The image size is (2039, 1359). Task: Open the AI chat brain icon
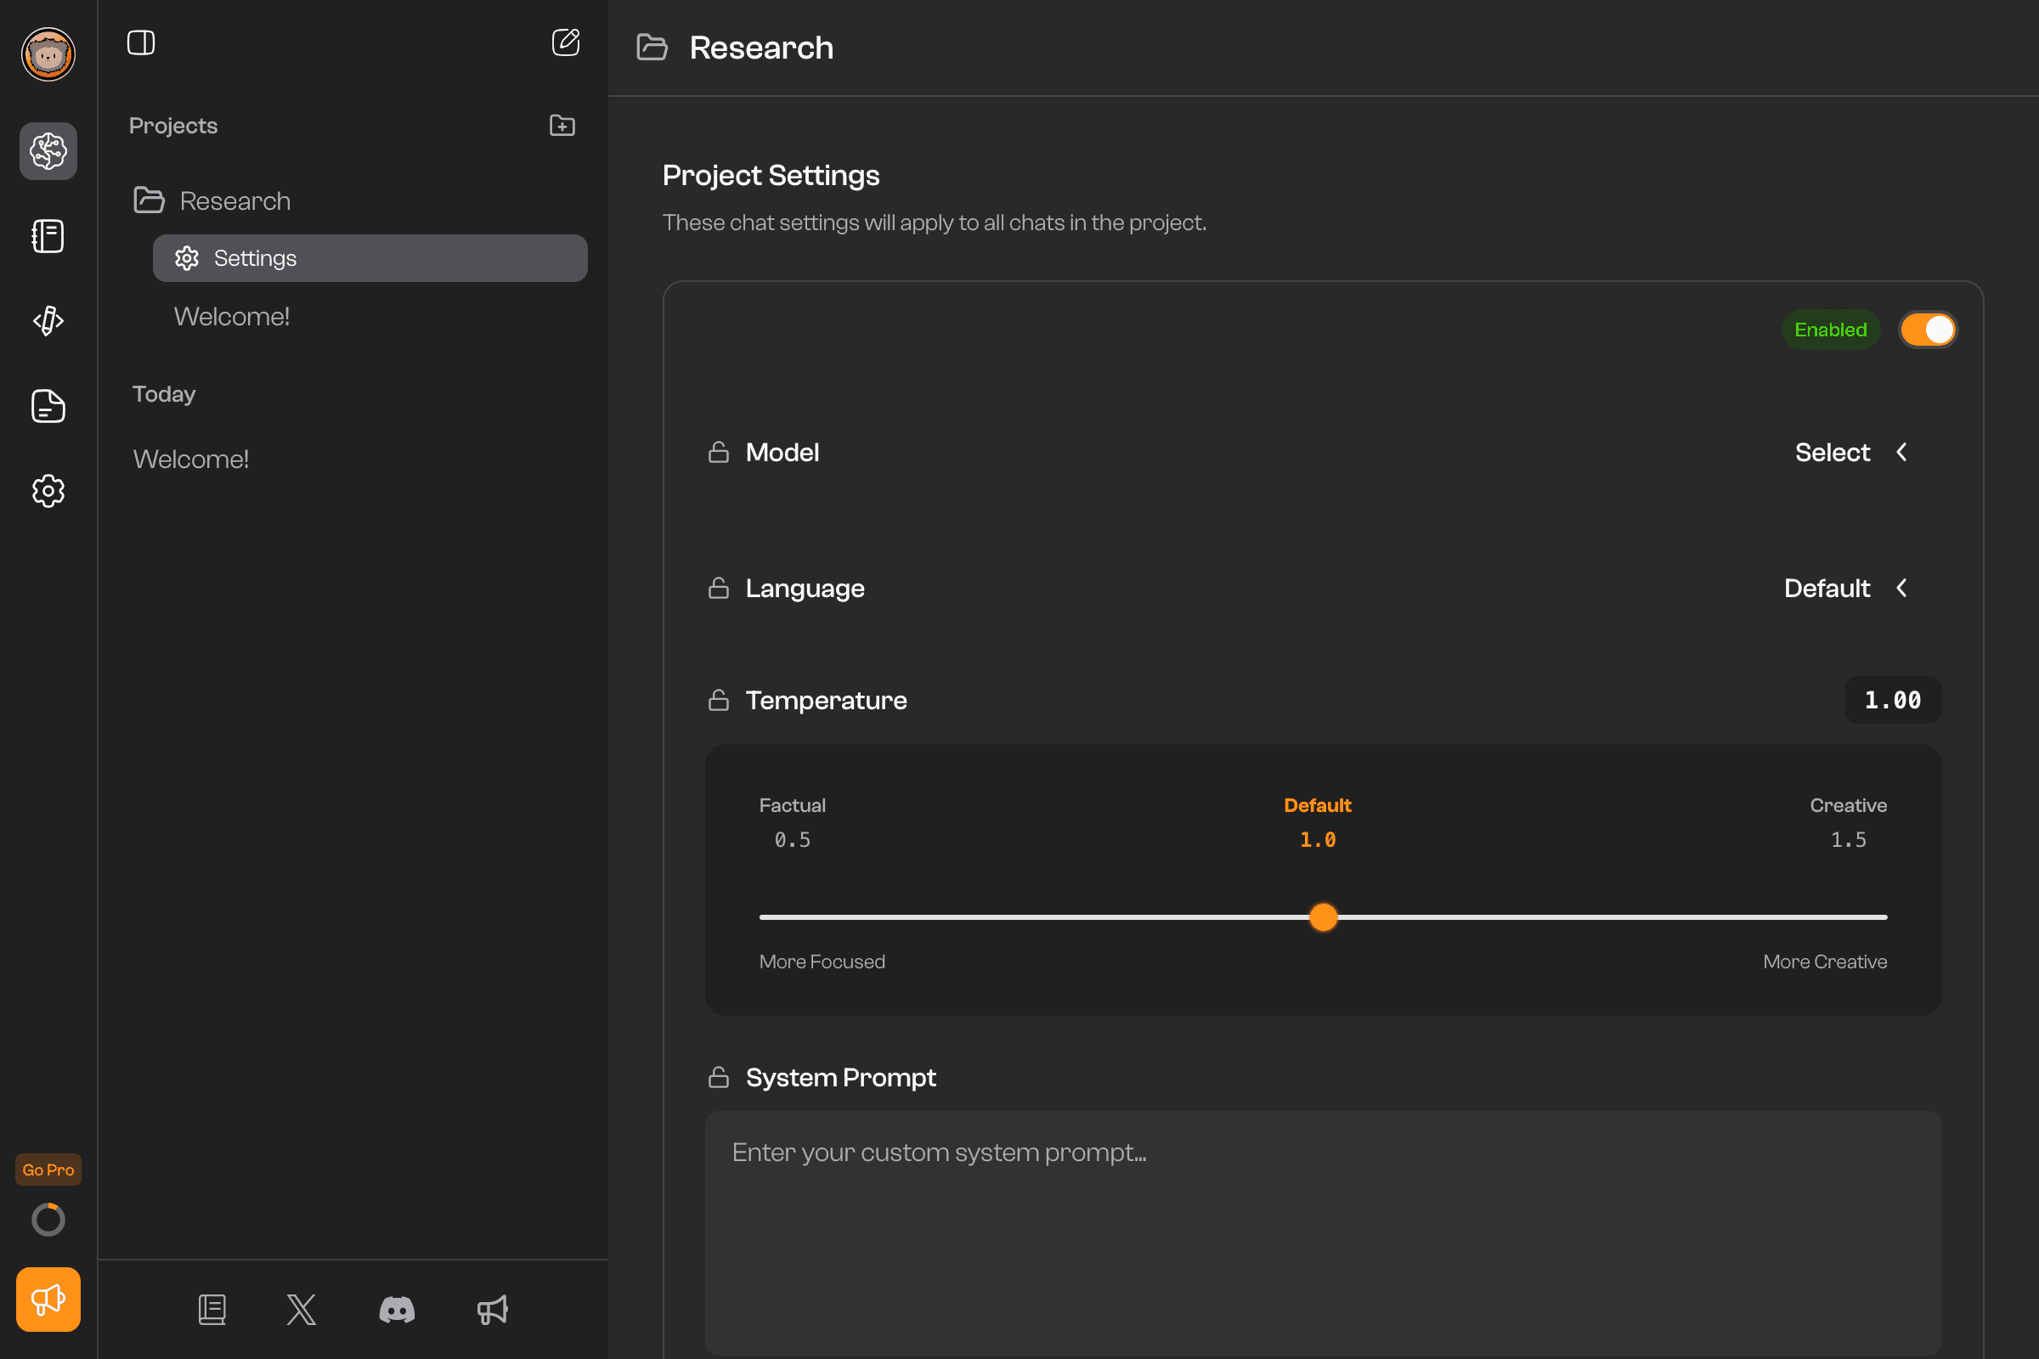[x=48, y=151]
